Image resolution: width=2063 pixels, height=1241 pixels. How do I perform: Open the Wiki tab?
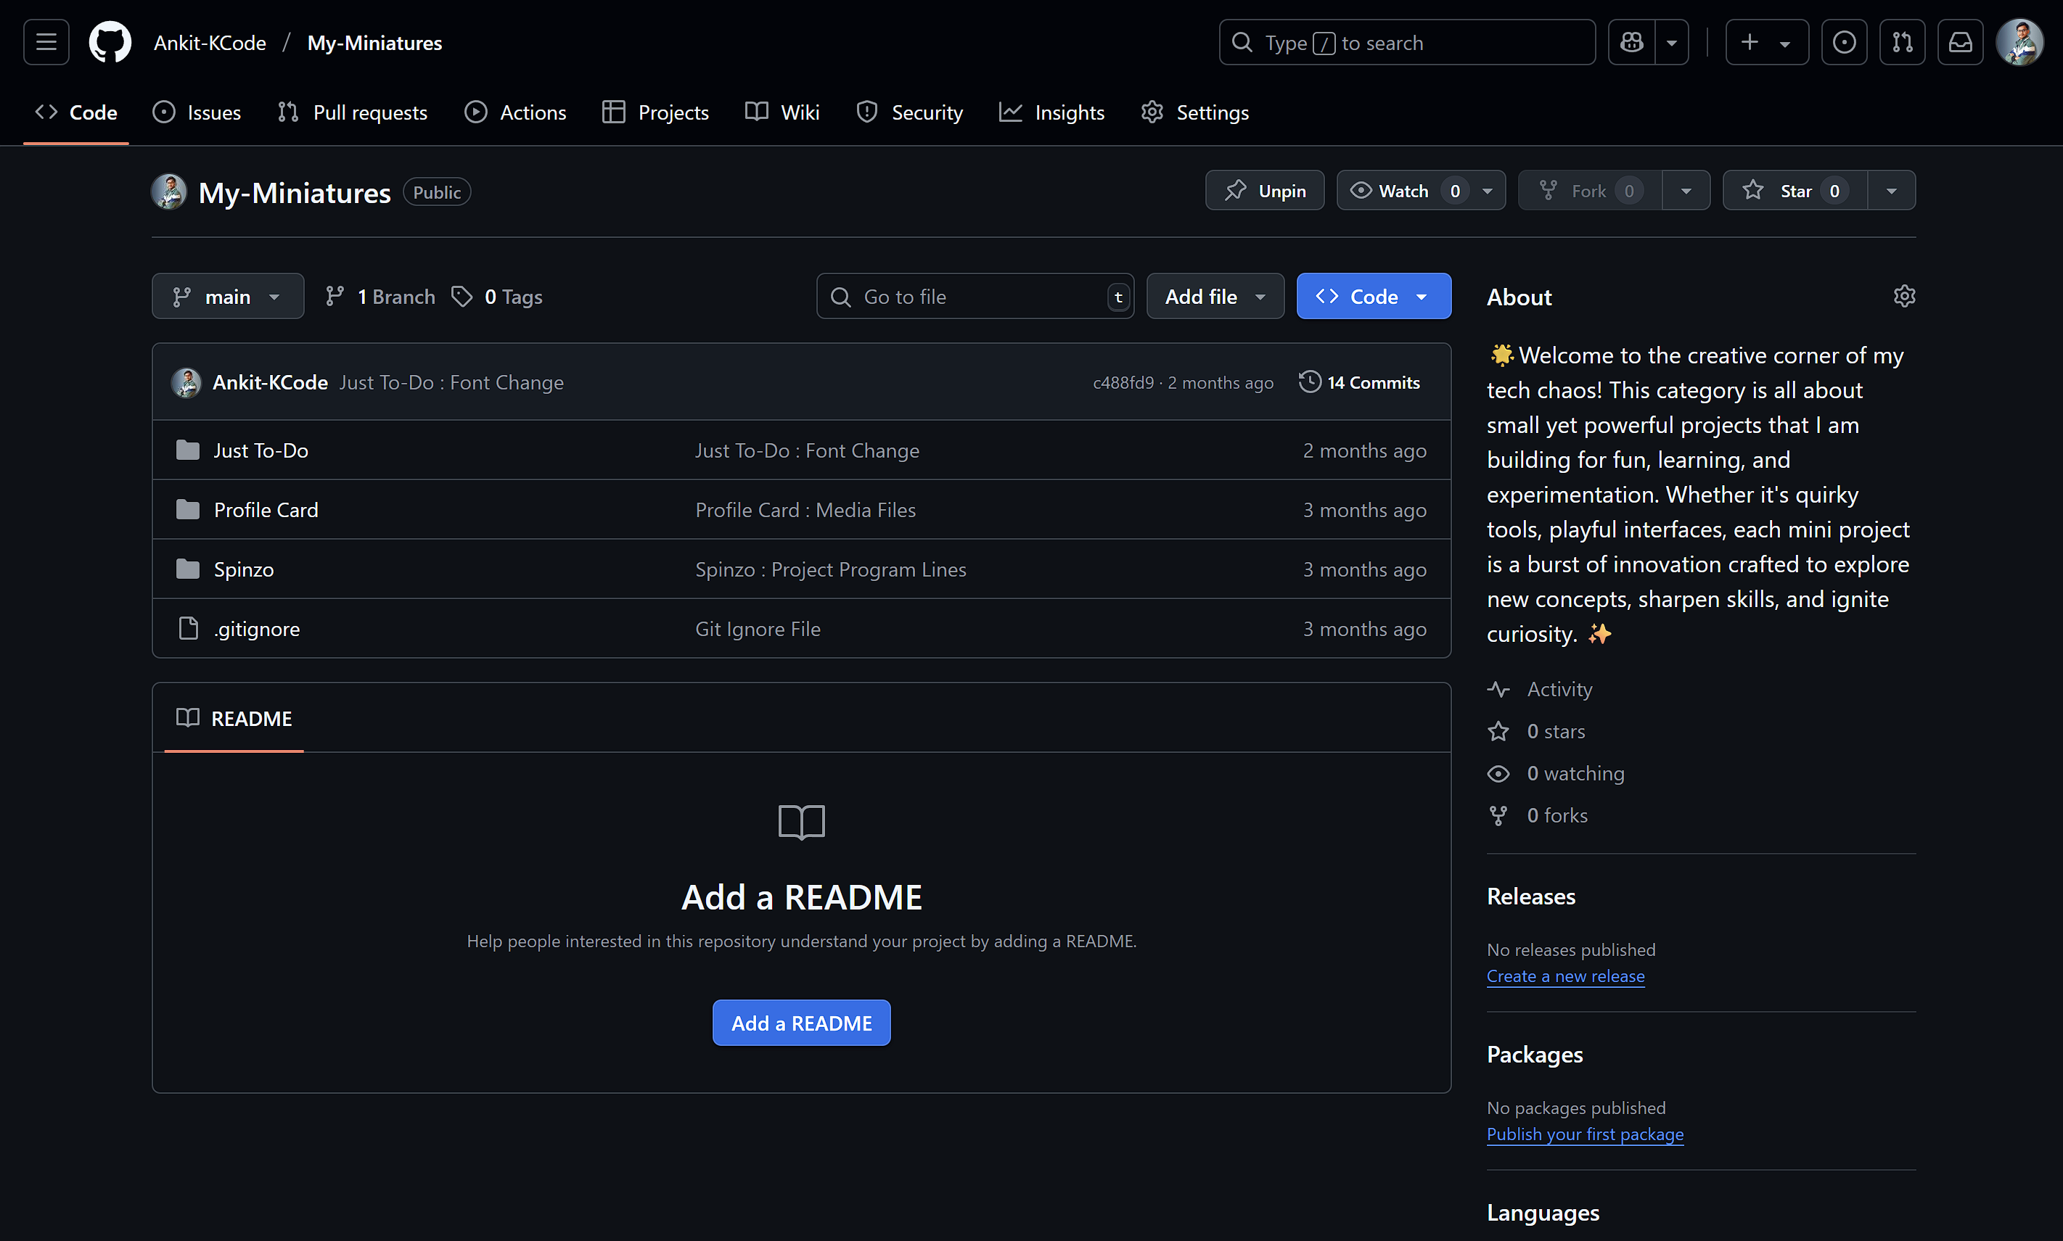[782, 112]
